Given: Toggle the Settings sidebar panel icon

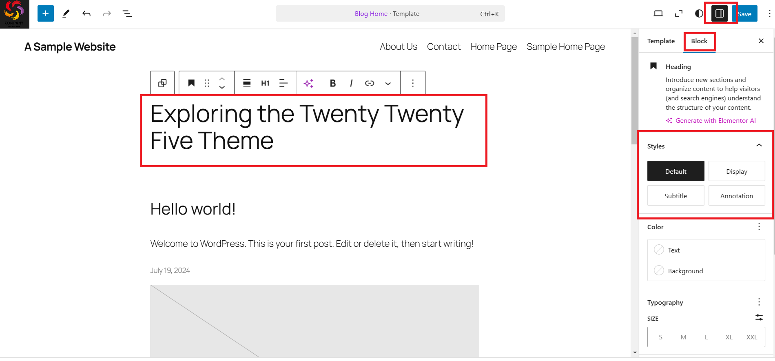Looking at the screenshot, I should coord(720,14).
